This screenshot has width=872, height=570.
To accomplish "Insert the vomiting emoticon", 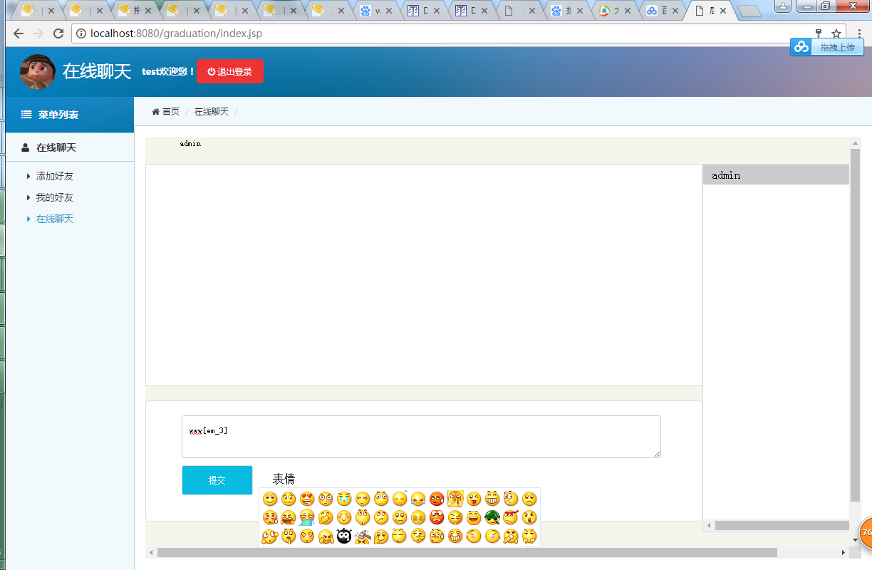I will 307,517.
